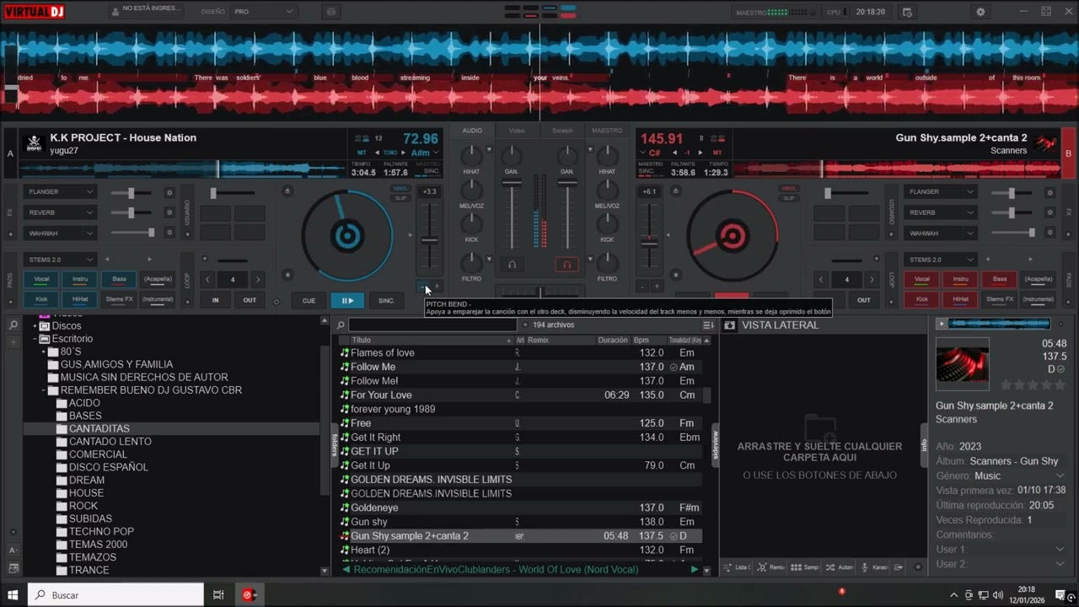Open the PRO layout dropdown
Image resolution: width=1079 pixels, height=607 pixels.
264,12
